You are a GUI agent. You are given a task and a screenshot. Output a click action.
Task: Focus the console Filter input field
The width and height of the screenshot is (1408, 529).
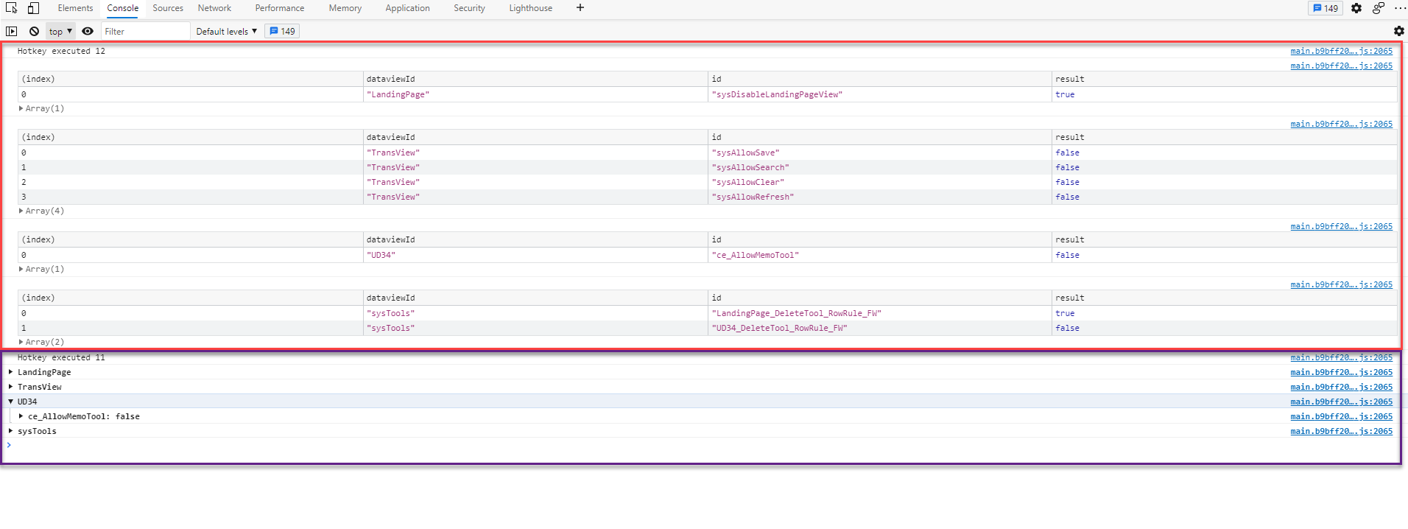click(145, 31)
